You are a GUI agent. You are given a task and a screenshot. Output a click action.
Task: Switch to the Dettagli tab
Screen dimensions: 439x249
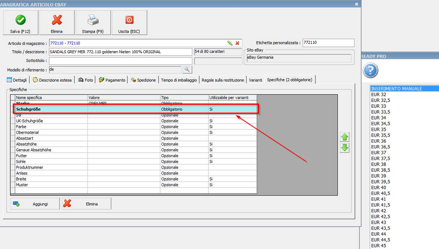[17, 80]
